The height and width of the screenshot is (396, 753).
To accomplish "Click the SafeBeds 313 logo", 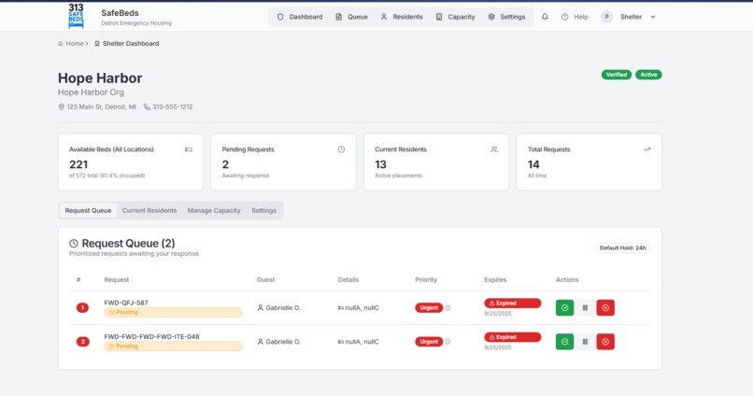I will point(76,16).
